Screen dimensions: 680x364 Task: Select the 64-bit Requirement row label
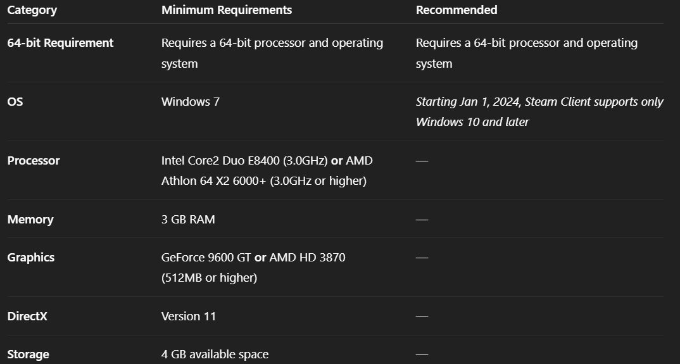click(x=60, y=43)
